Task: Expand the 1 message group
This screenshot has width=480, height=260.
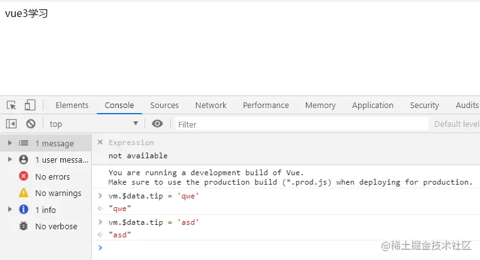Action: point(9,143)
